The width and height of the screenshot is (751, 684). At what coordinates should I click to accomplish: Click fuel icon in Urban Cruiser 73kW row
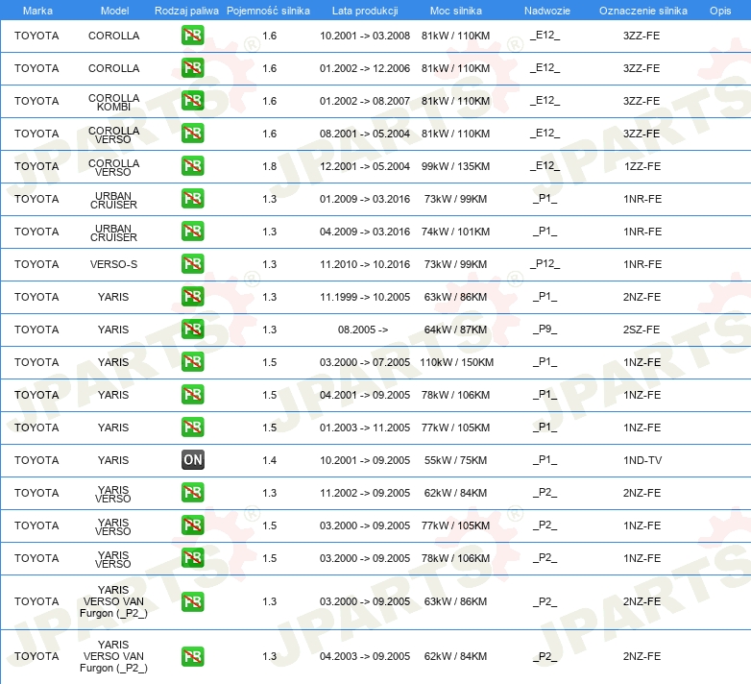pyautogui.click(x=192, y=198)
